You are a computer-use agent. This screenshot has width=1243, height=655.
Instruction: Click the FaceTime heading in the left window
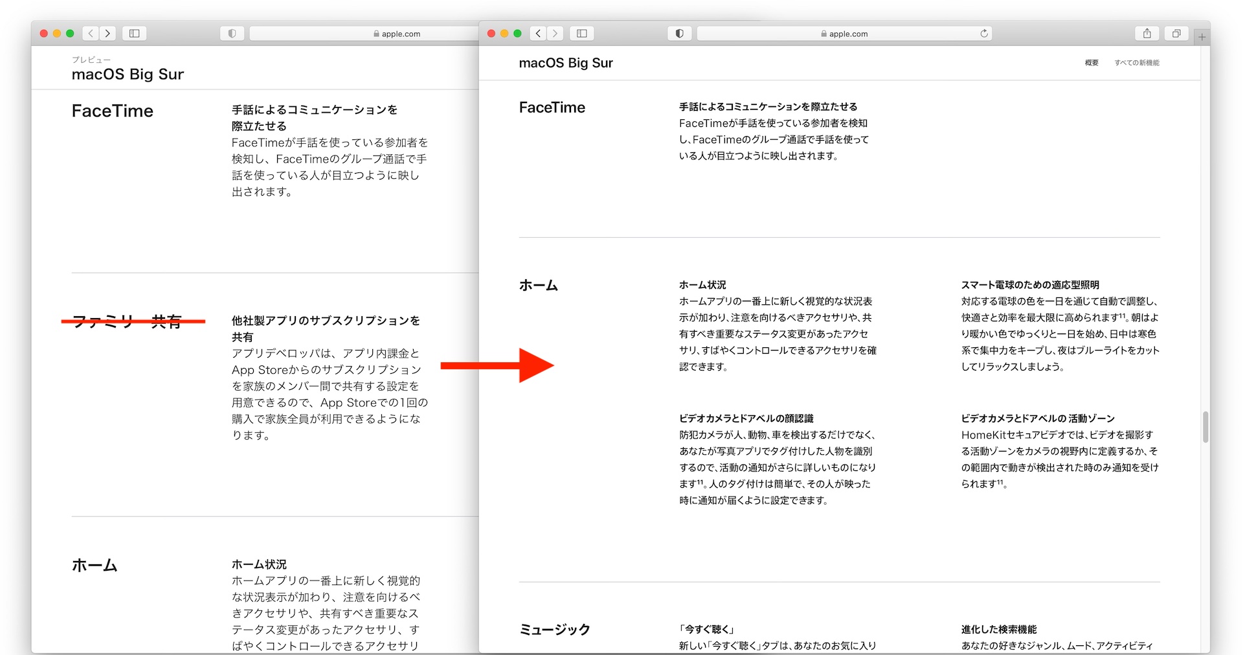click(x=113, y=111)
